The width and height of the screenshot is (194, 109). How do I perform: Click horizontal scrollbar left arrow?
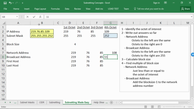[121, 102]
